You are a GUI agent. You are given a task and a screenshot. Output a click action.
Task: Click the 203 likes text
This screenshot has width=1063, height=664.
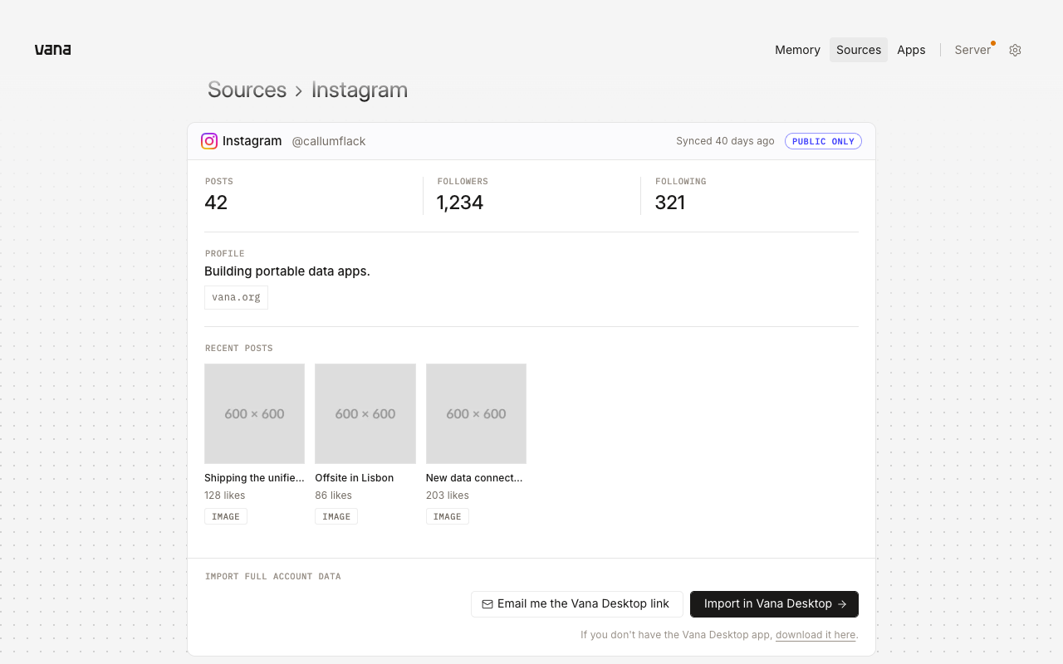tap(448, 496)
